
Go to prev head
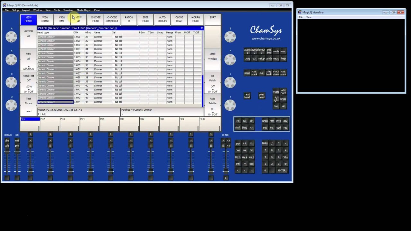click(x=262, y=96)
